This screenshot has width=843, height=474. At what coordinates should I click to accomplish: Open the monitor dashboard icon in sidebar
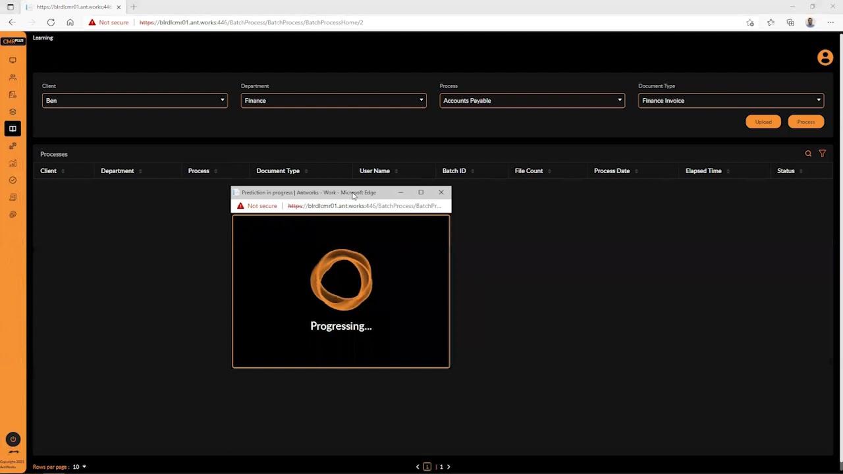[x=13, y=60]
